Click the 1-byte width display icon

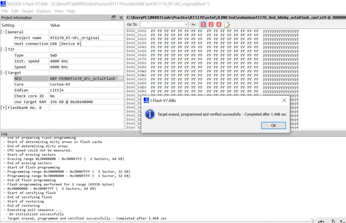[203, 25]
